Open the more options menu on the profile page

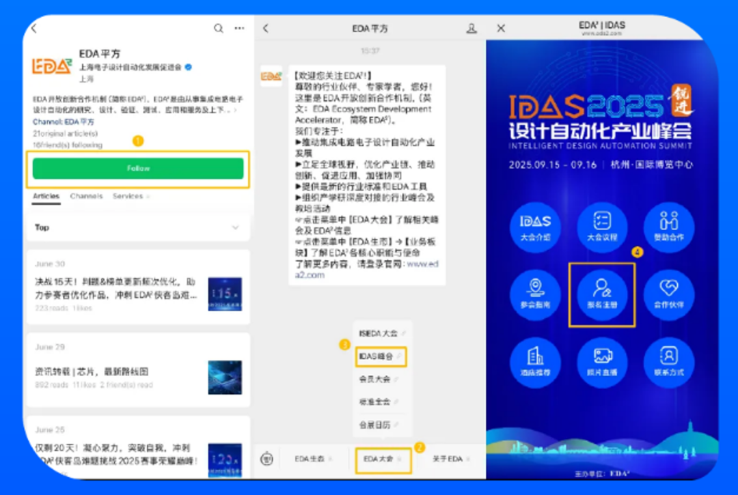point(239,29)
